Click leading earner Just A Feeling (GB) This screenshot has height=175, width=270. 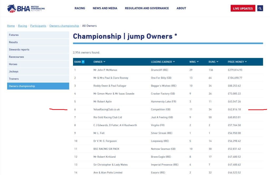point(162,117)
